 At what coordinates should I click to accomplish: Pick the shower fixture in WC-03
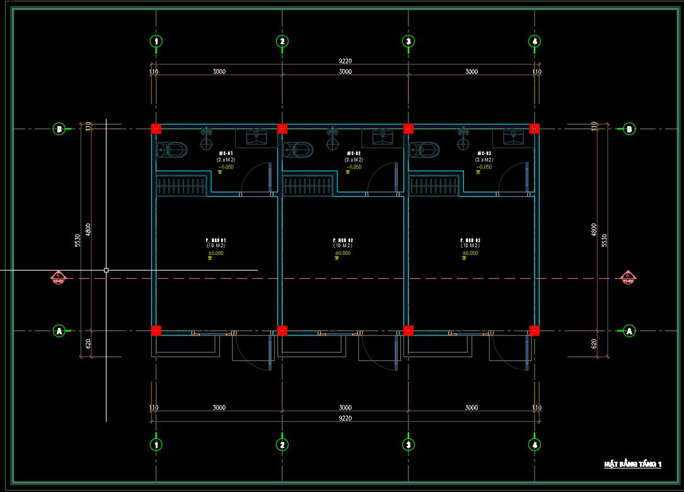[463, 138]
